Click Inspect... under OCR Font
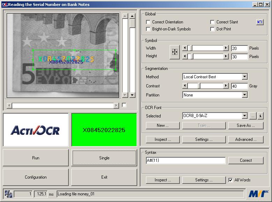 163,139
